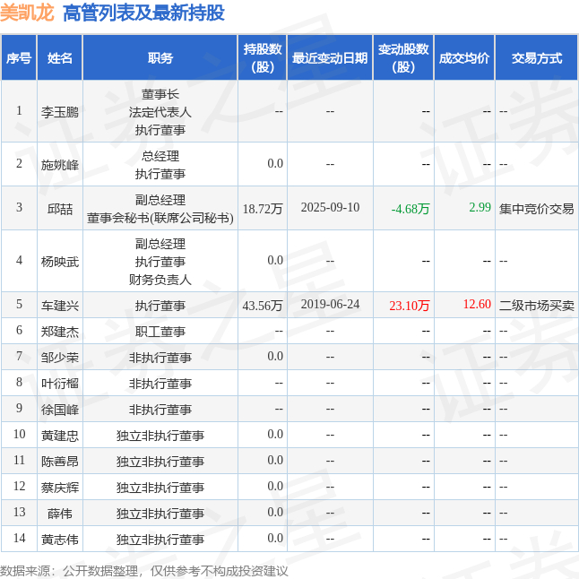Screen dimensions: 579x579
Task: Click the 最近变动日期 column header
Action: click(x=330, y=58)
